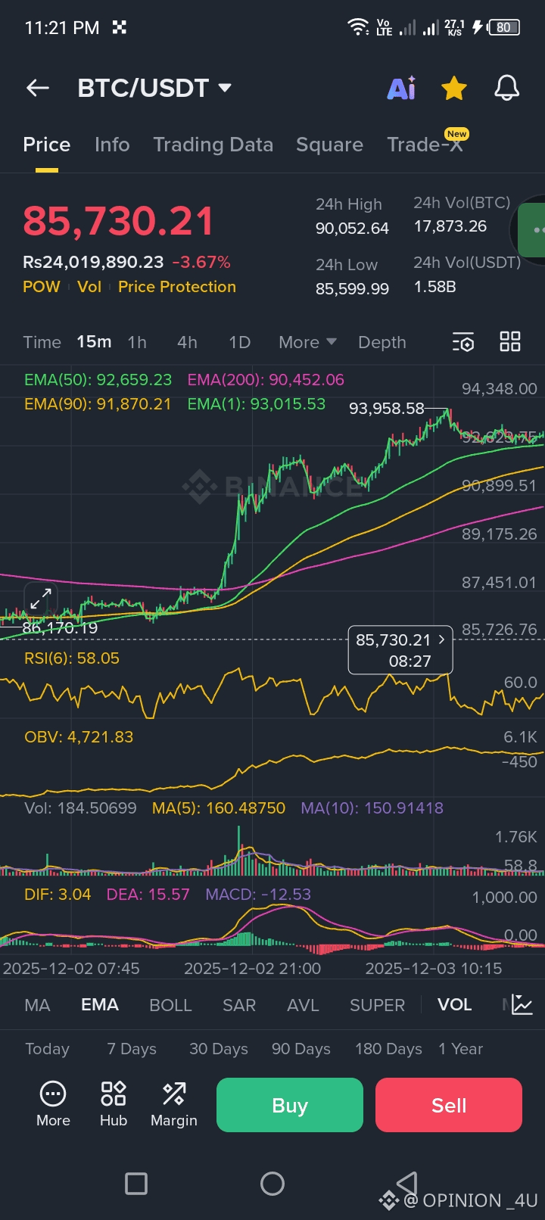The image size is (545, 1220).
Task: Show 30 Days performance
Action: click(x=219, y=1049)
